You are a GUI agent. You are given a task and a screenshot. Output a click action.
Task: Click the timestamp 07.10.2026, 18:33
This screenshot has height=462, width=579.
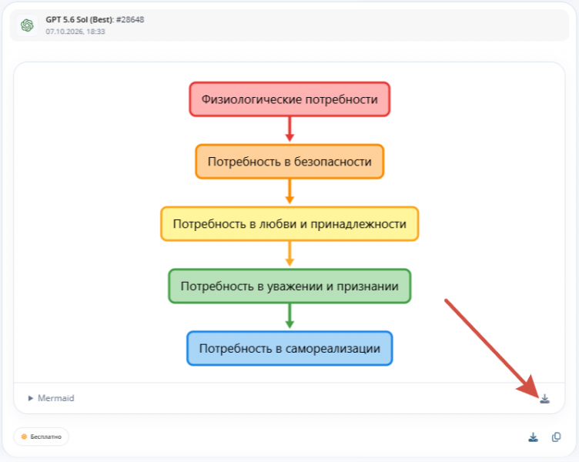click(x=75, y=32)
